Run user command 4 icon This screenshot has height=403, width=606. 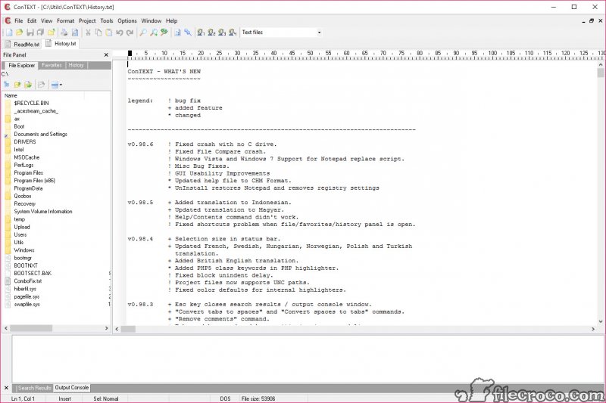tap(233, 33)
